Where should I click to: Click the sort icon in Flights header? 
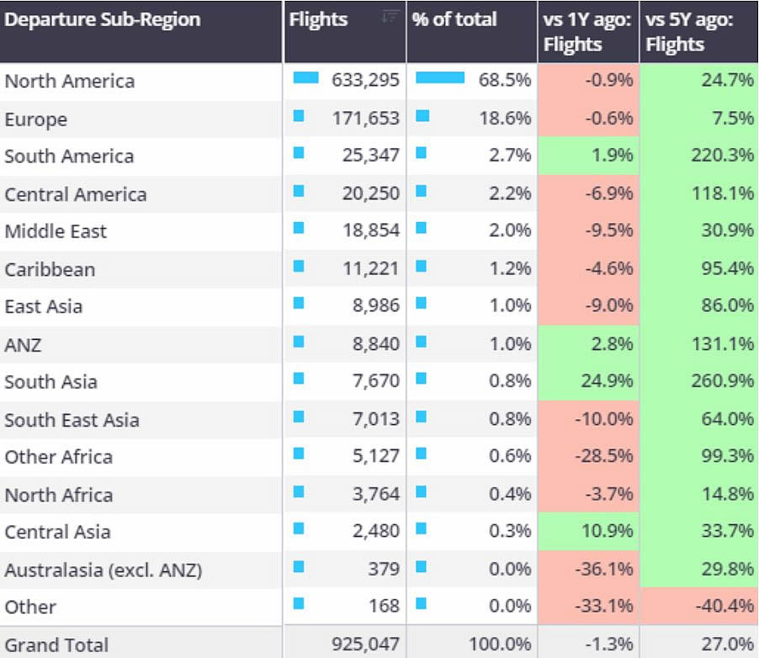point(390,17)
